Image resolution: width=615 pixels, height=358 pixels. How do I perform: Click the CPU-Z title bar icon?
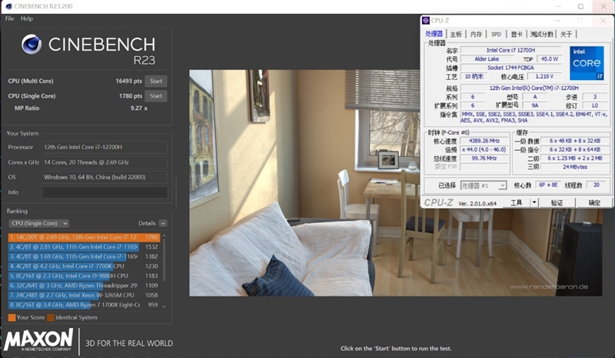pyautogui.click(x=427, y=21)
